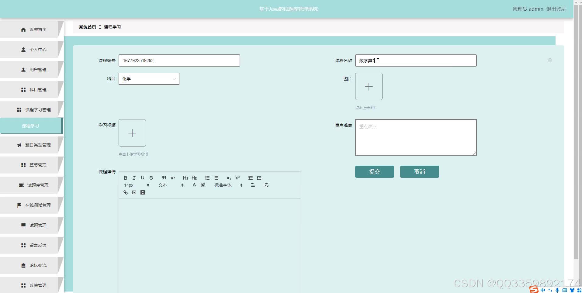Open 试题管理 in the sidebar
This screenshot has height=293, width=582.
[32, 225]
